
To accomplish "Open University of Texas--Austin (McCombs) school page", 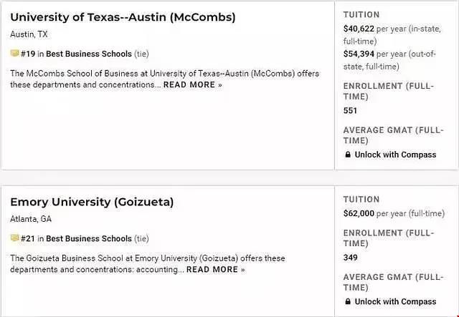I will point(123,17).
